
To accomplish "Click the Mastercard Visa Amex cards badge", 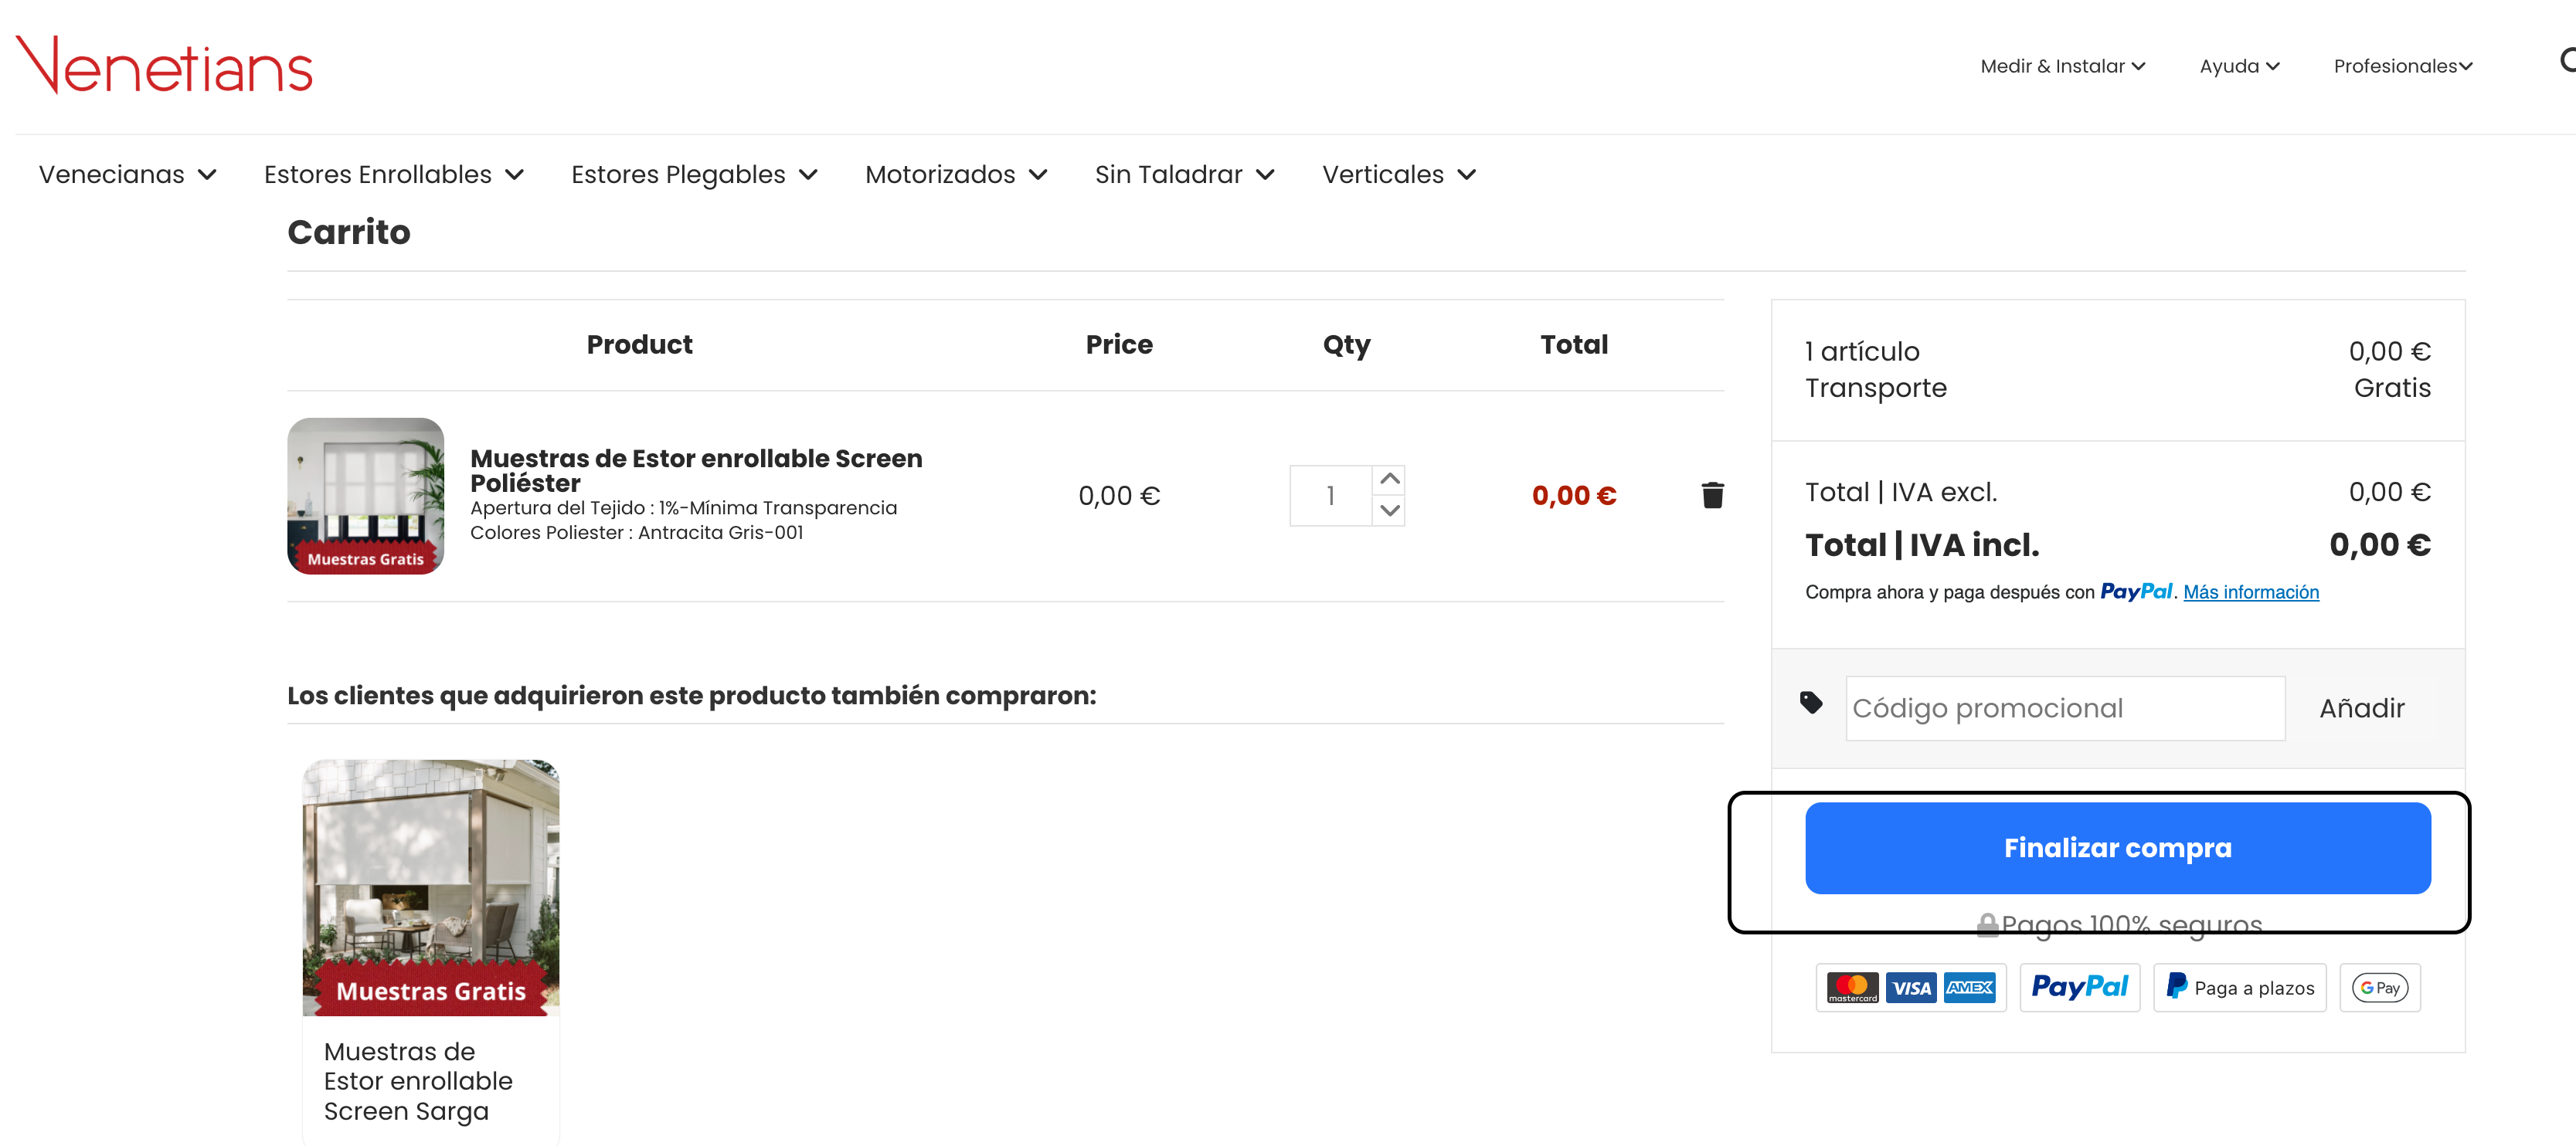I will tap(1911, 987).
